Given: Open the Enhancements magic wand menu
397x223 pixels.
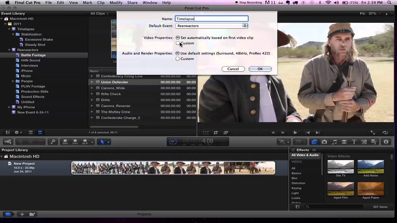Looking at the screenshot, I should click(284, 142).
